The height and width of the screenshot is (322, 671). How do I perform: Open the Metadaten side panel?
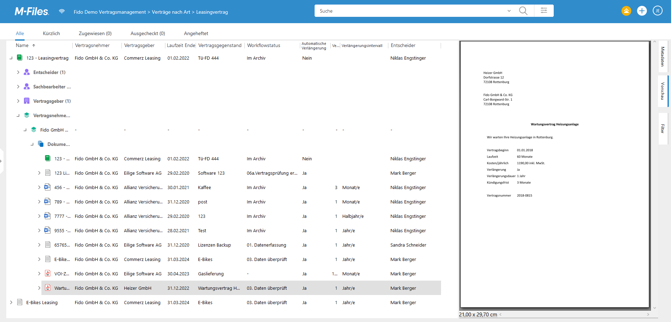click(x=663, y=56)
